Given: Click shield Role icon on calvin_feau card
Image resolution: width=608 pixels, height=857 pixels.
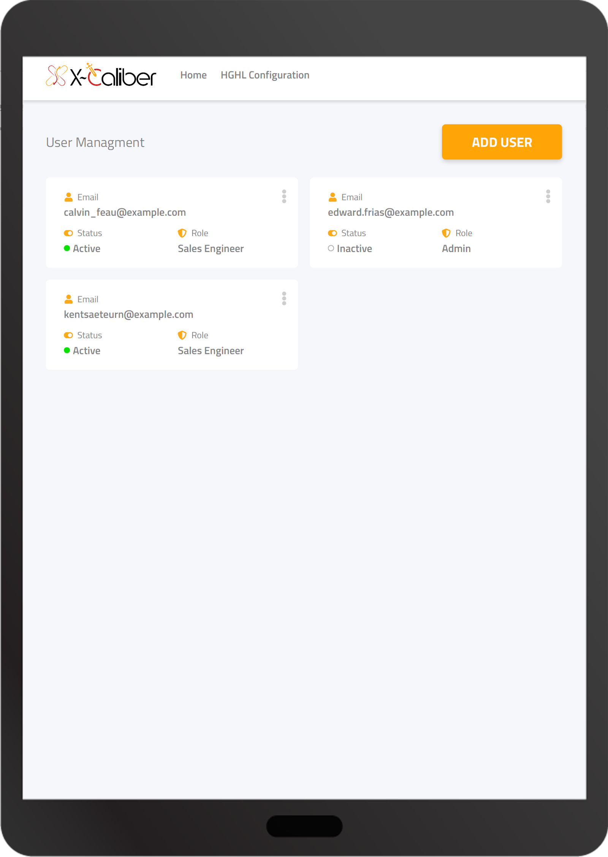Looking at the screenshot, I should 182,233.
